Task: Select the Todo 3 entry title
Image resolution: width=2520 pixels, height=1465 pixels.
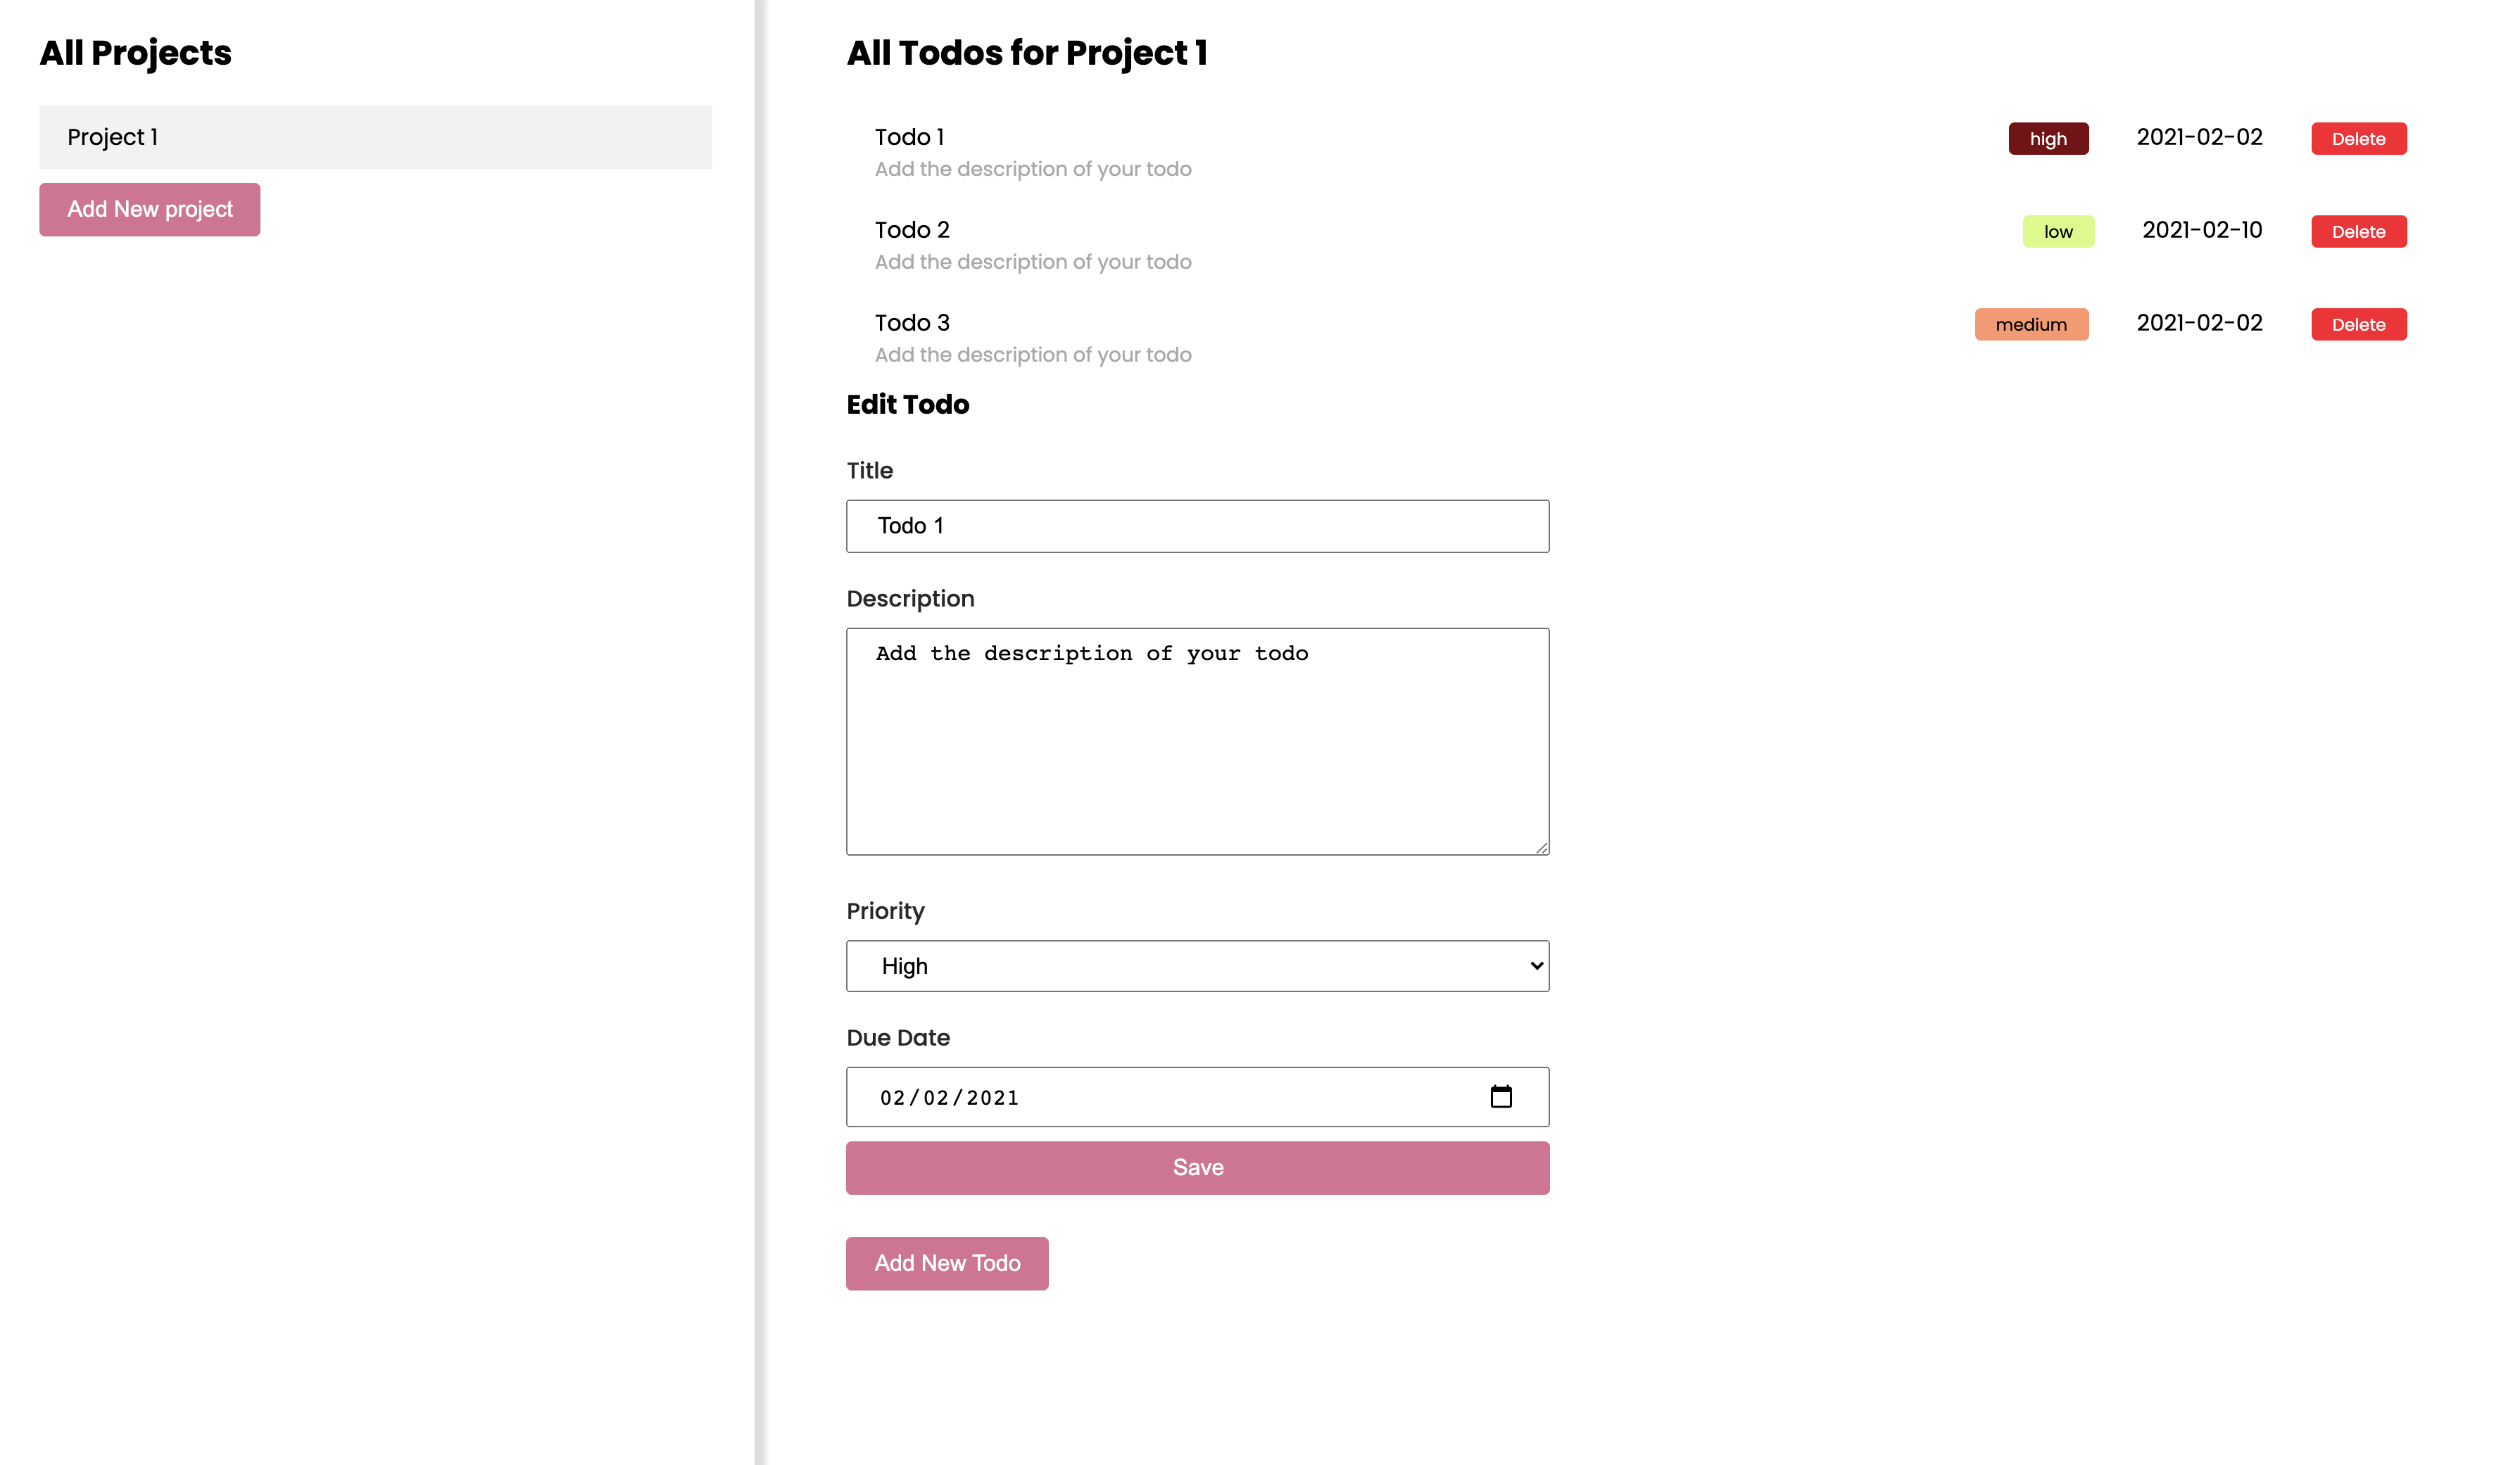Action: [911, 323]
